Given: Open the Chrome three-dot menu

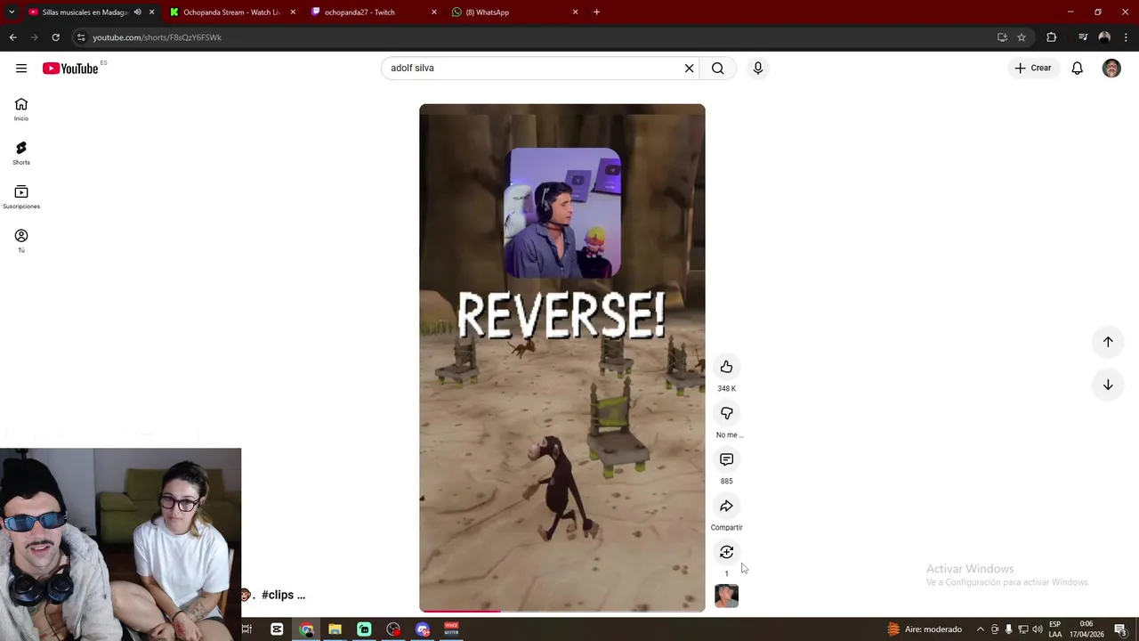Looking at the screenshot, I should coord(1126,37).
